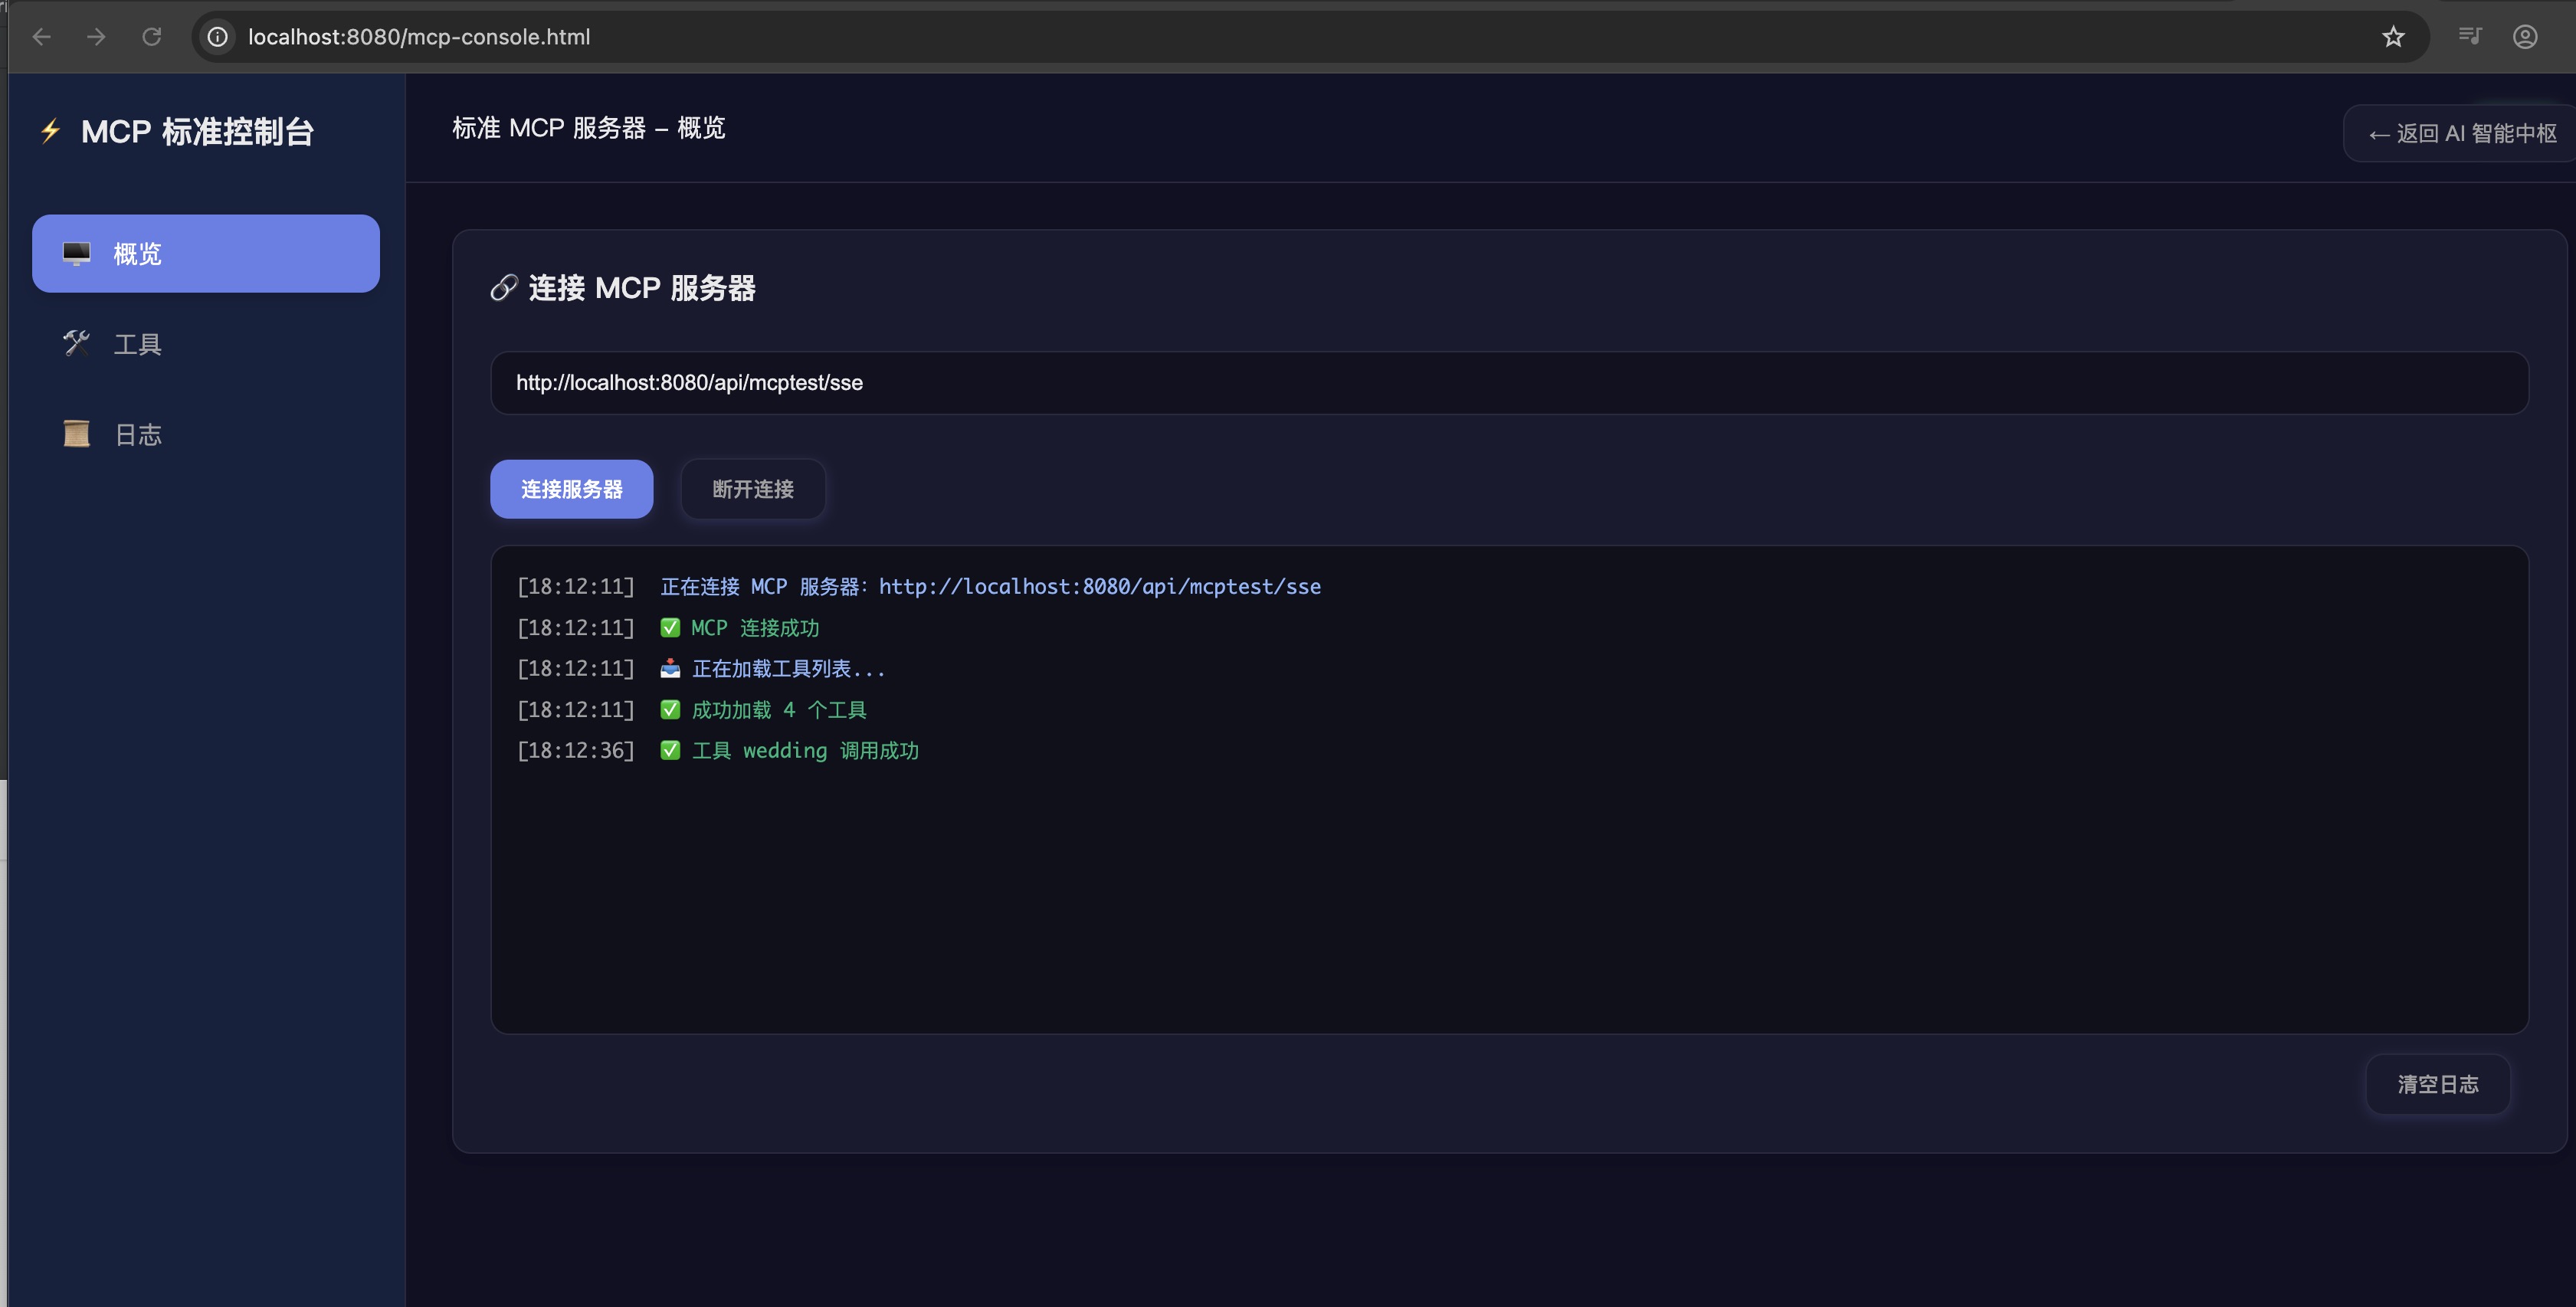The height and width of the screenshot is (1307, 2576).
Task: Bookmark this page with the star icon
Action: [x=2392, y=37]
